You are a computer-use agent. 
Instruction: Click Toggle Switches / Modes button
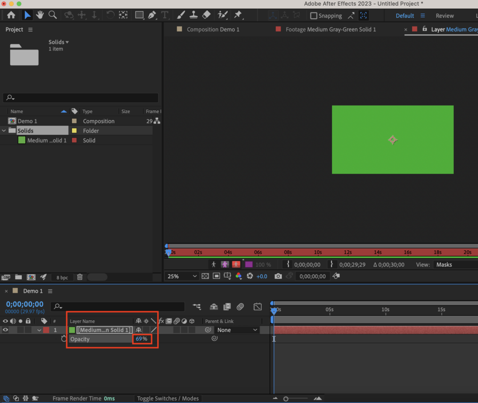tap(168, 398)
